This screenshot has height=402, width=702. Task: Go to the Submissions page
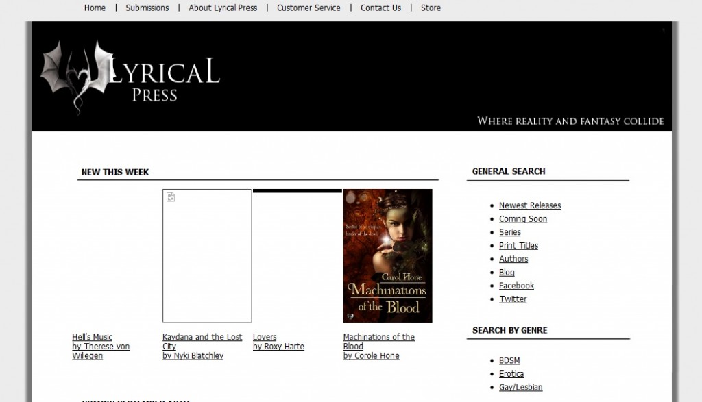[147, 8]
